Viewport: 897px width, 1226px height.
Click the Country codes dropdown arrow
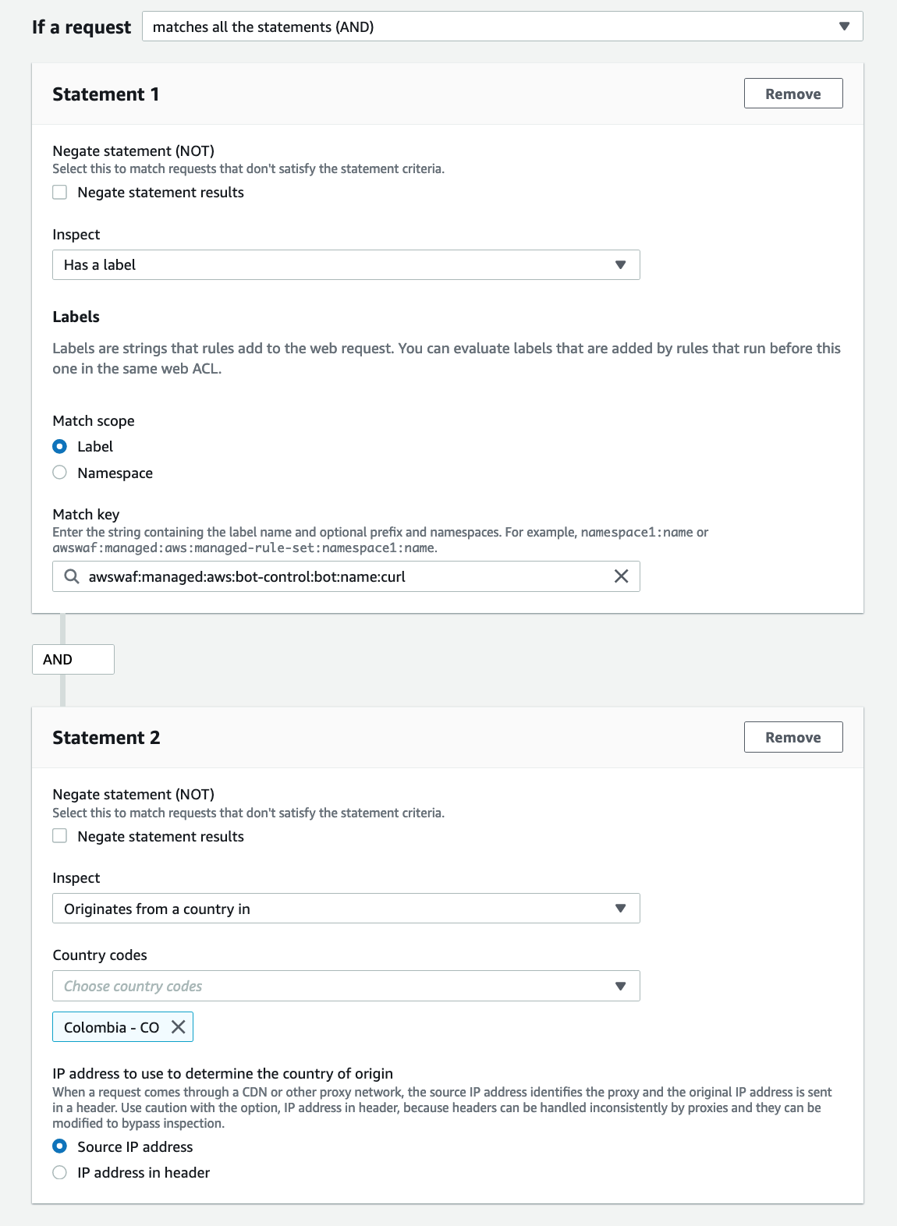pos(620,986)
